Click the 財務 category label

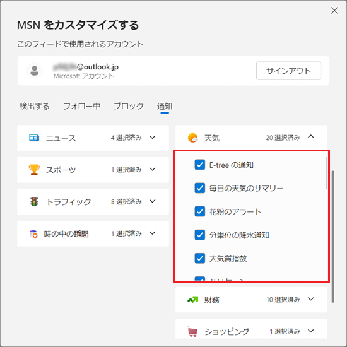212,300
